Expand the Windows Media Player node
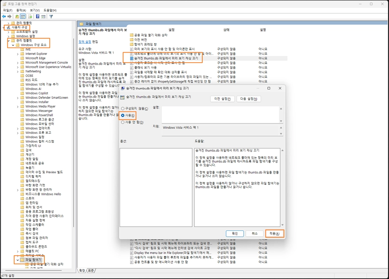This screenshot has width=389, height=279. (18, 107)
